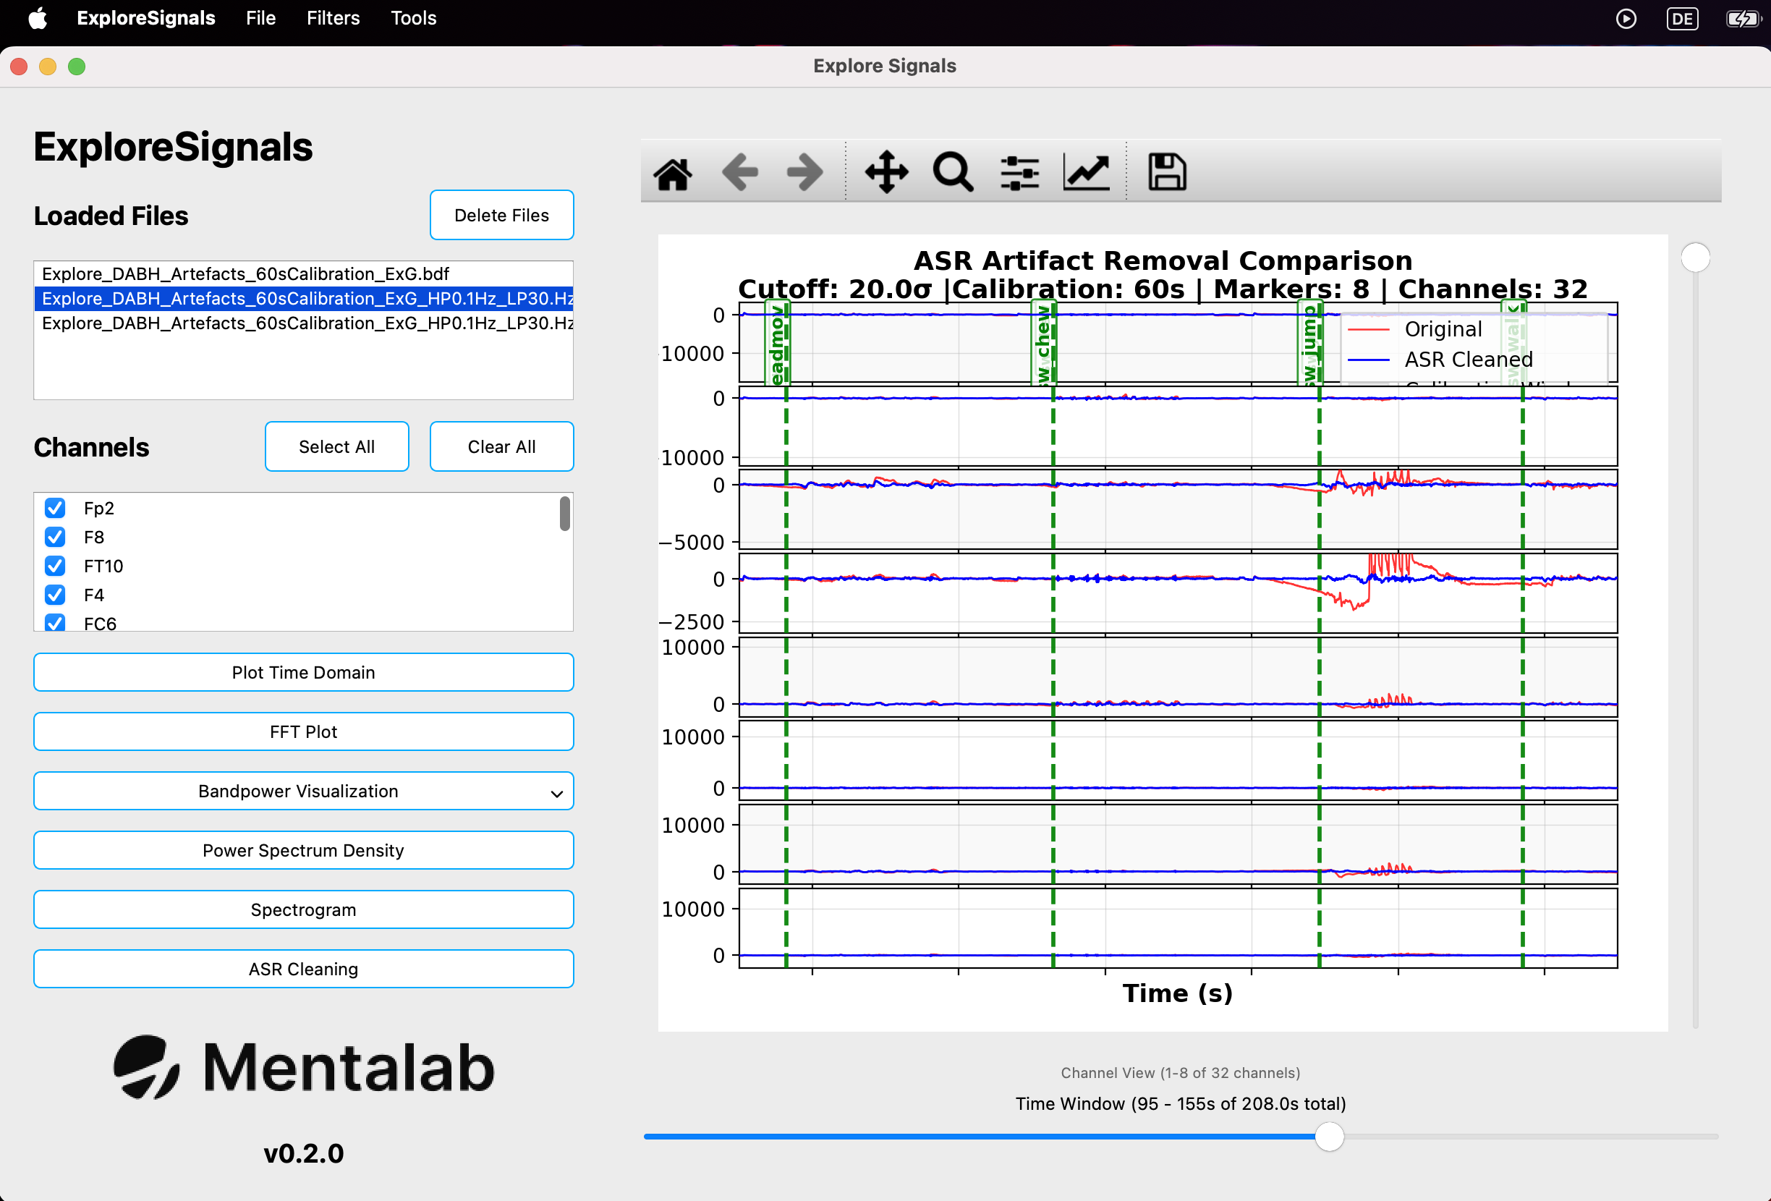The width and height of the screenshot is (1771, 1201).
Task: Activate the Zoom magnifier tool
Action: [953, 172]
